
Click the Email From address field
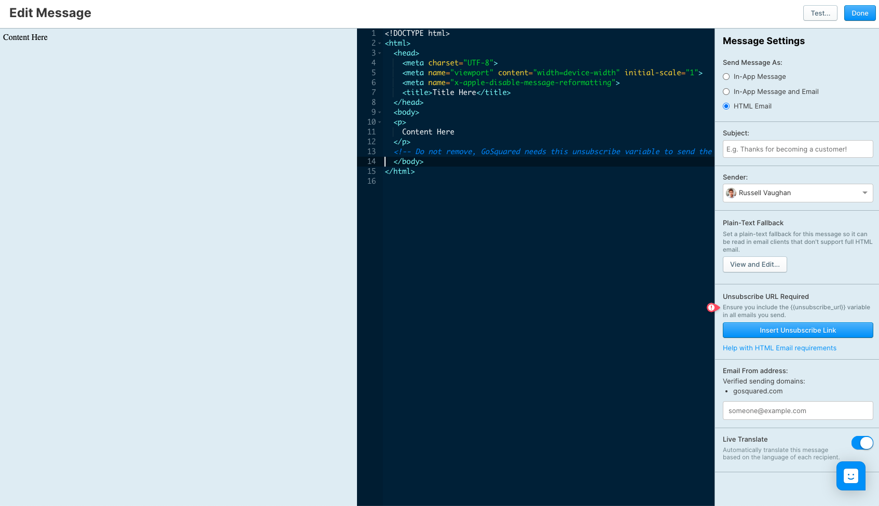pos(798,411)
